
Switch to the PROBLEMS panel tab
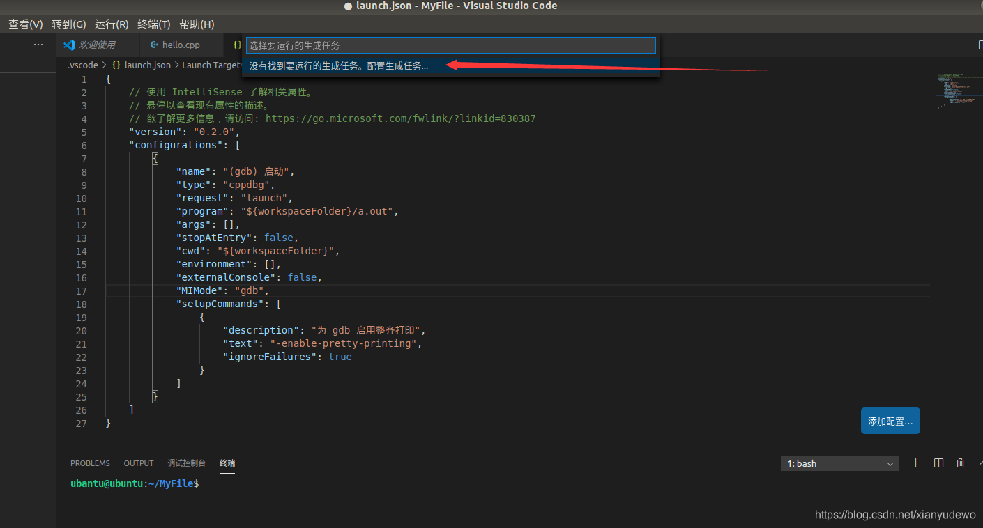[x=90, y=463]
